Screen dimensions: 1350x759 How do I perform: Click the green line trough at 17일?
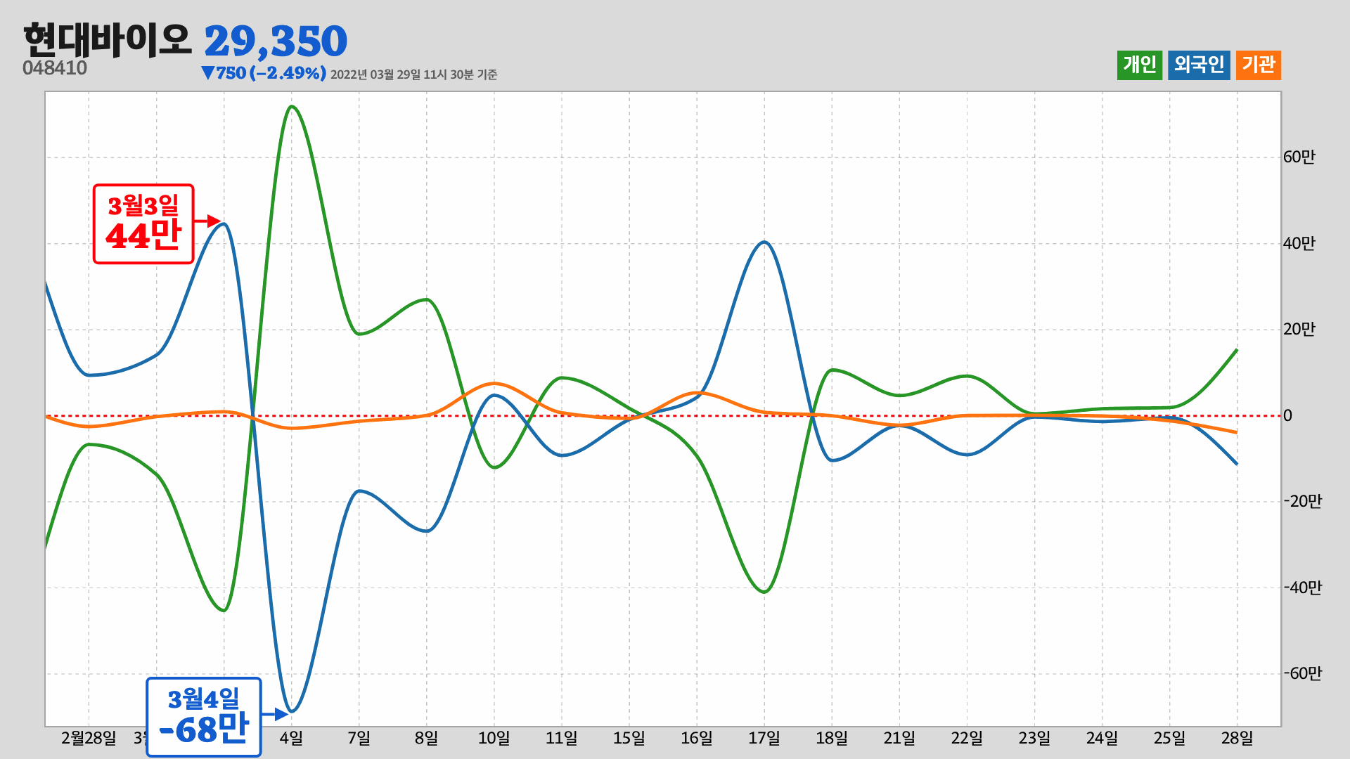coord(765,592)
